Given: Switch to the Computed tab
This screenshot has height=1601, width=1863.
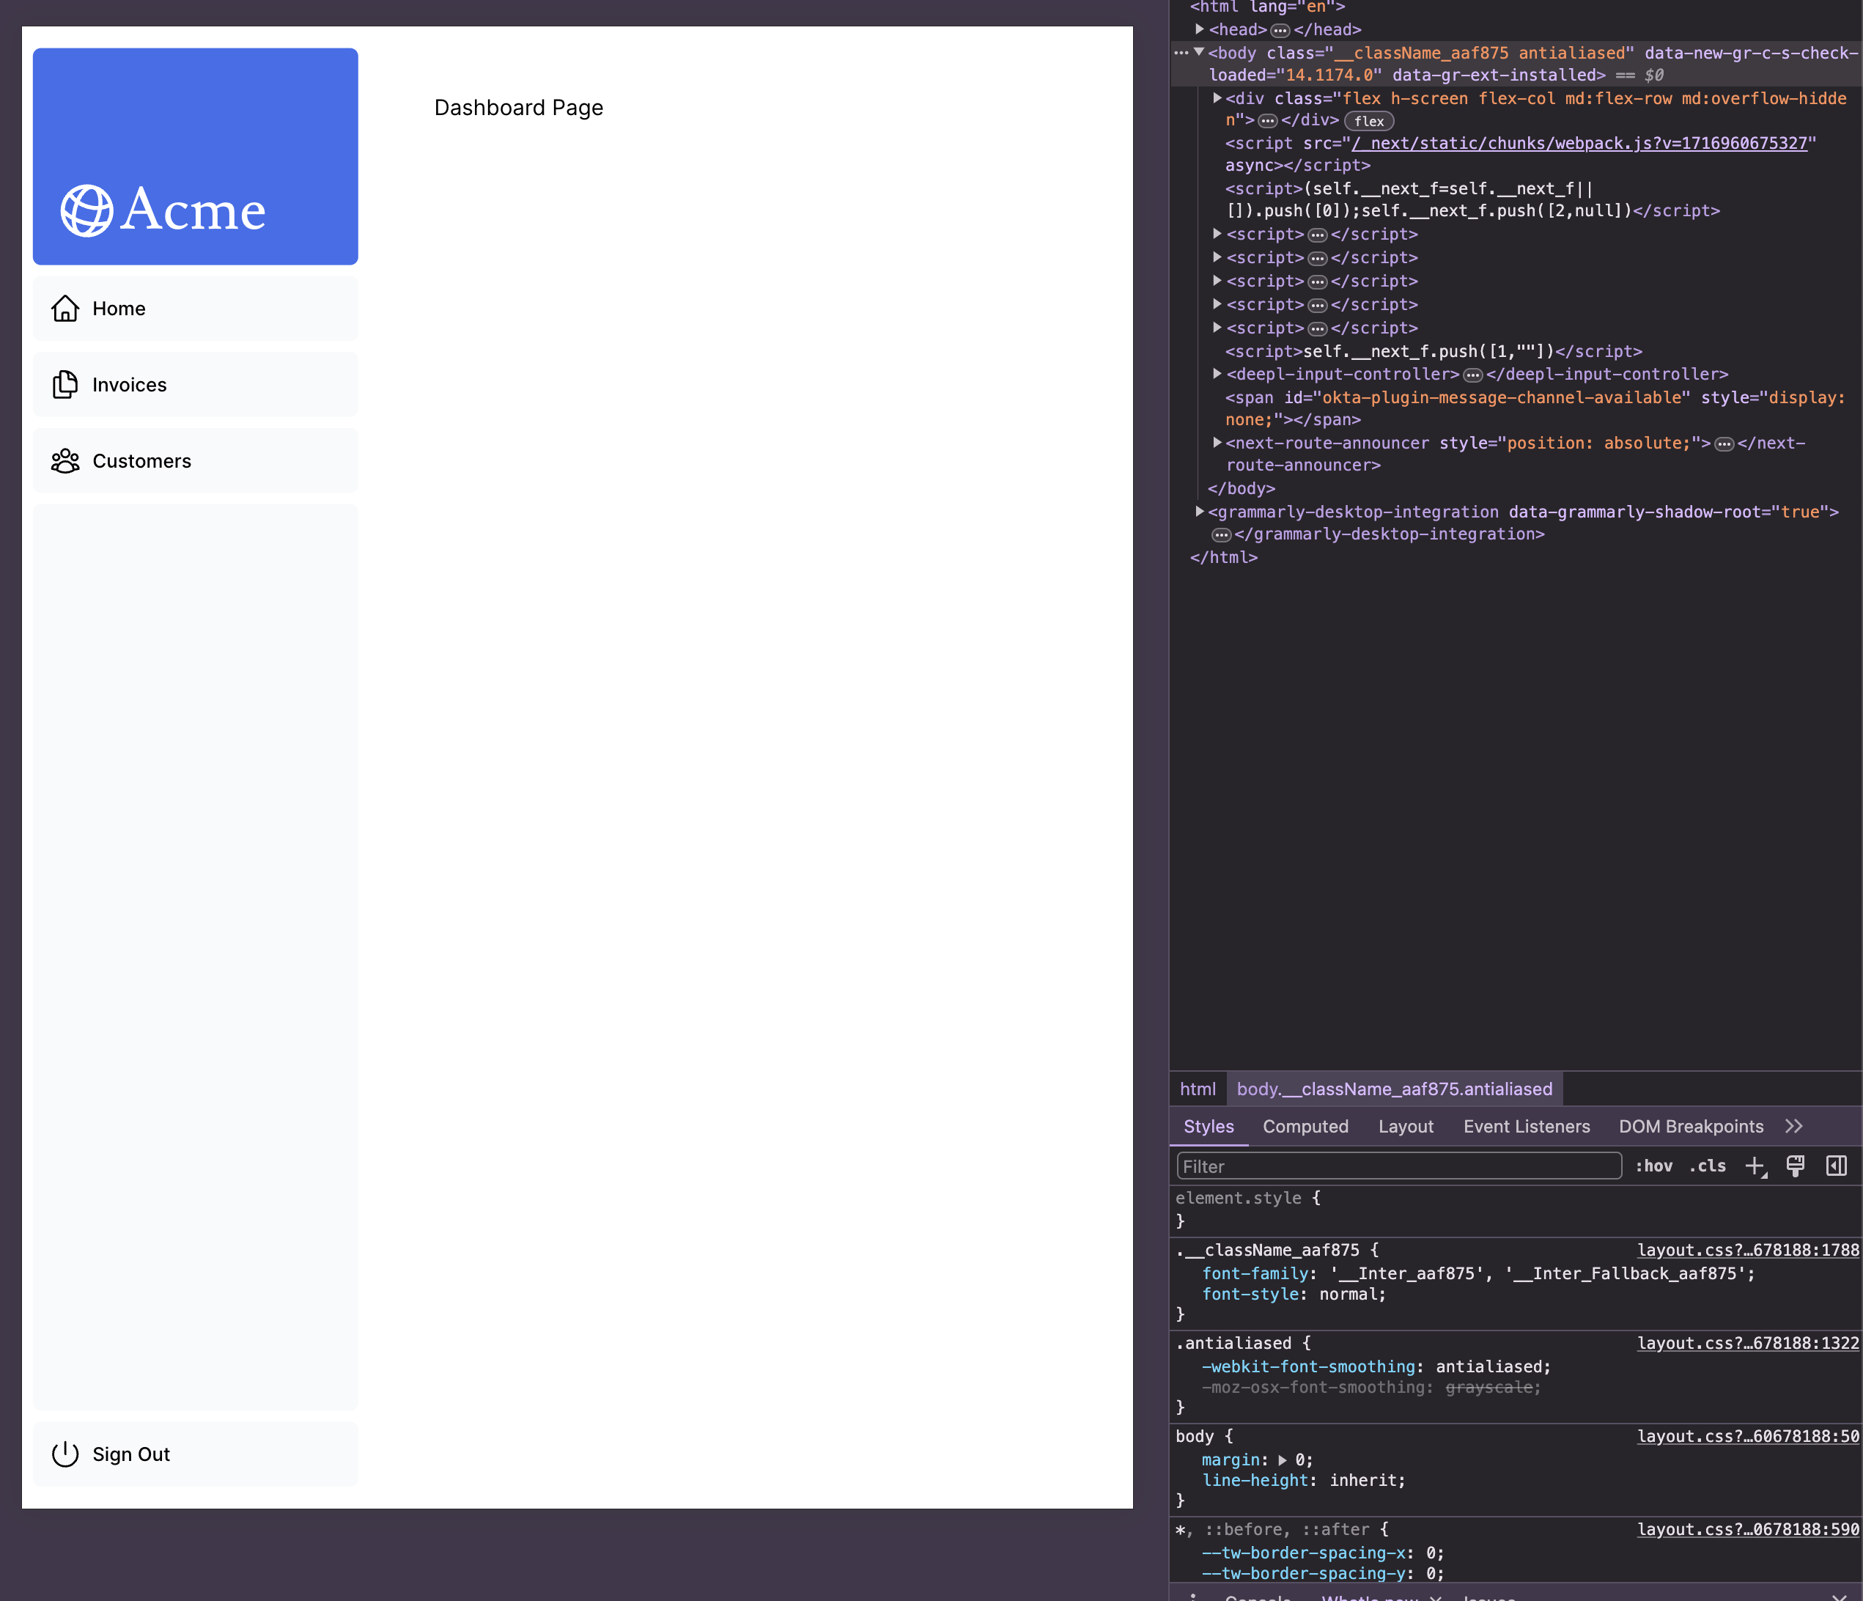Looking at the screenshot, I should point(1305,1127).
